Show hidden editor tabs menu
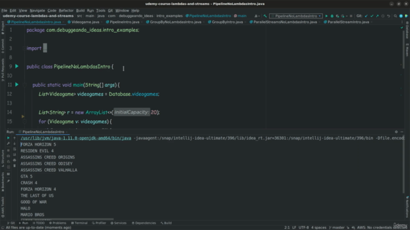Screen dimensions: 410x230 click(402, 22)
